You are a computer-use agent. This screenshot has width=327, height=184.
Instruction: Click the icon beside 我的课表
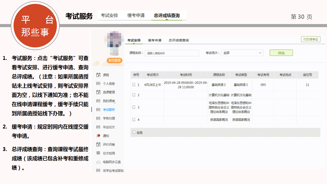pyautogui.click(x=98, y=101)
